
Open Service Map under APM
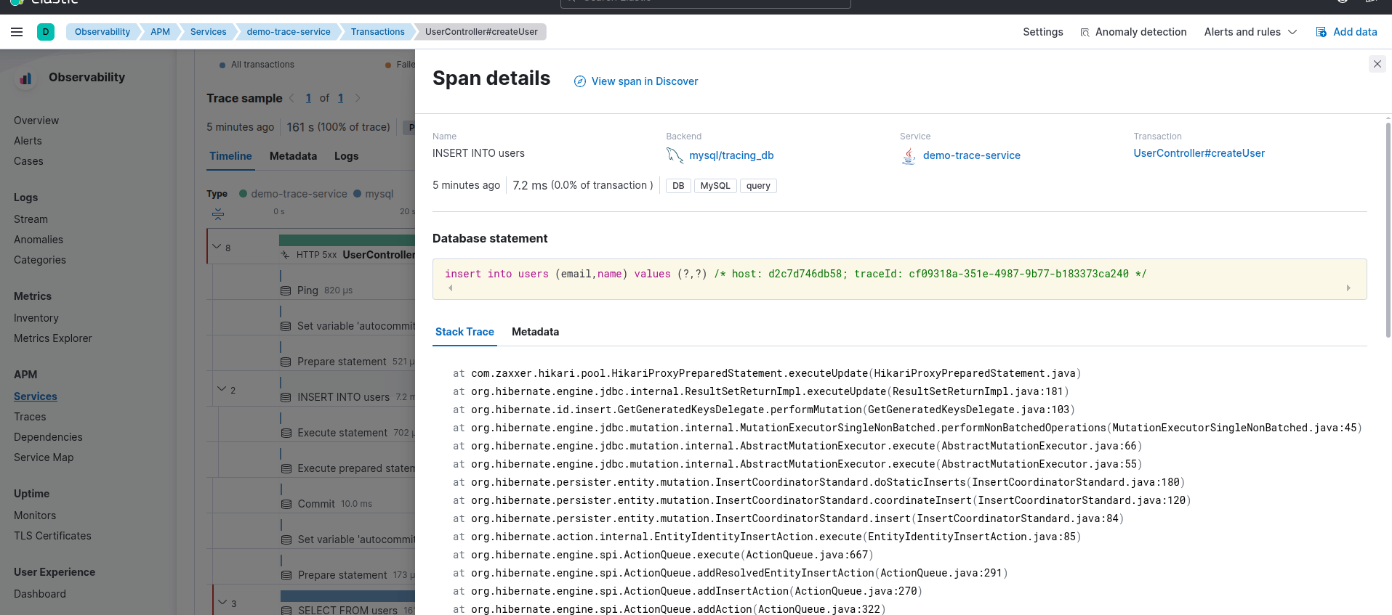pyautogui.click(x=44, y=457)
